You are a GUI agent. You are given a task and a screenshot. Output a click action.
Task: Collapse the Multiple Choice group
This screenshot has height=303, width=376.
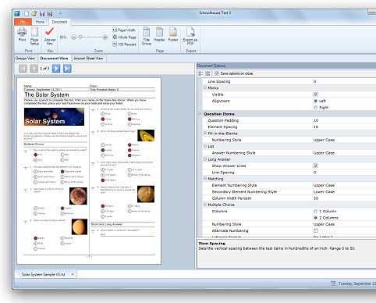205,205
